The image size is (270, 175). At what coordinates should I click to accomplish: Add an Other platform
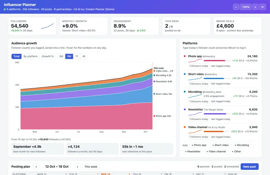237,152
